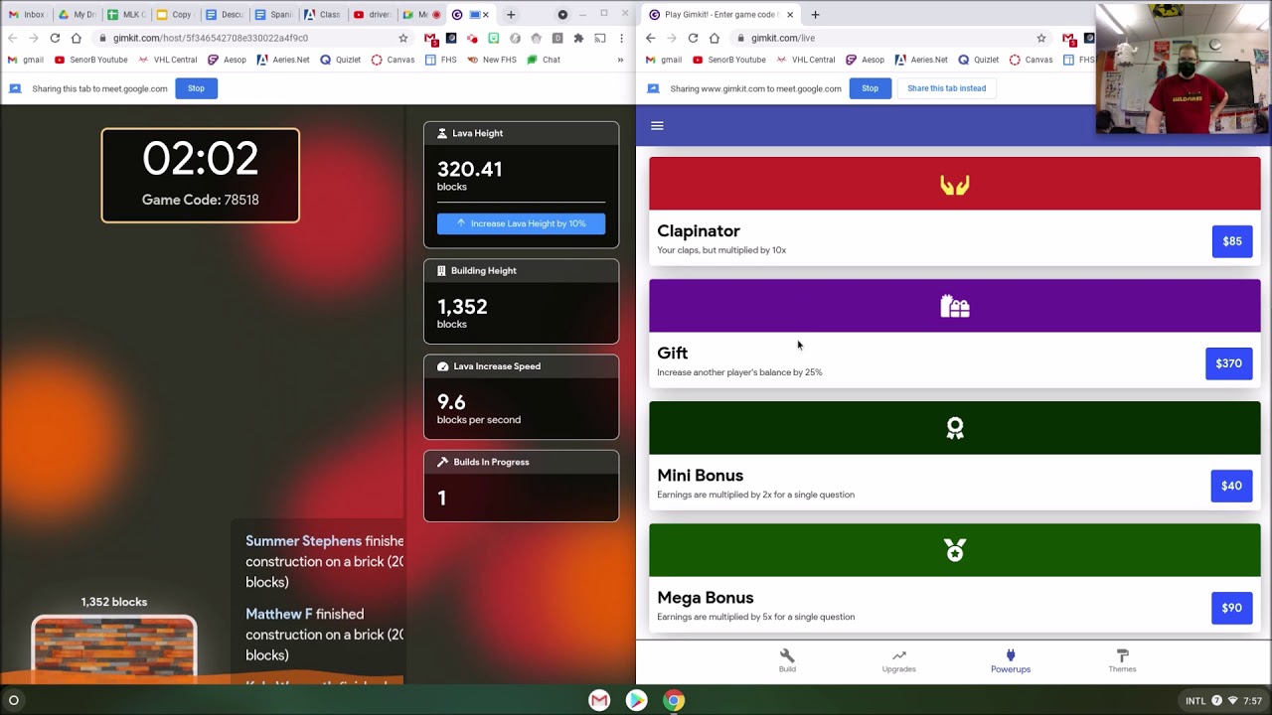
Task: Open a new tab in right window
Action: [815, 15]
